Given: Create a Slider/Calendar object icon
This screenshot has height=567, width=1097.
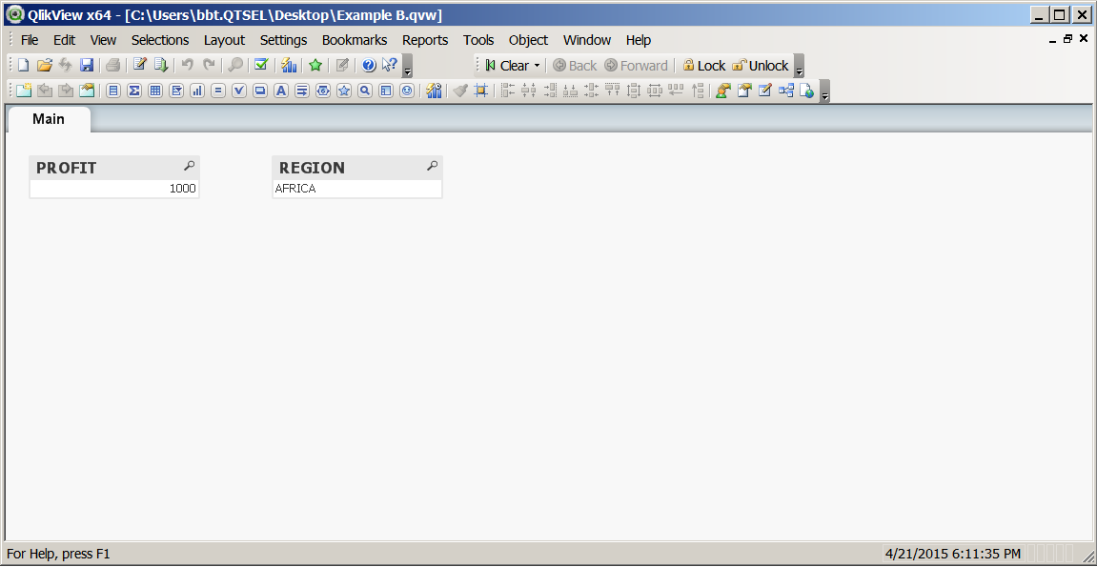Looking at the screenshot, I should click(322, 91).
